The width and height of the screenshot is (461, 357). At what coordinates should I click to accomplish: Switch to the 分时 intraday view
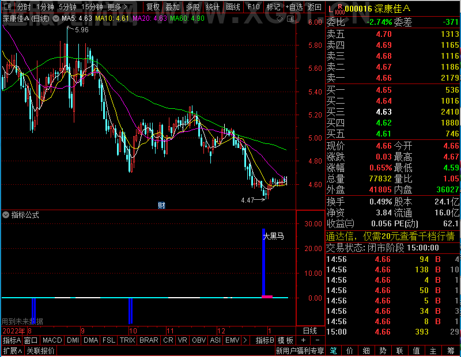[x=24, y=7]
